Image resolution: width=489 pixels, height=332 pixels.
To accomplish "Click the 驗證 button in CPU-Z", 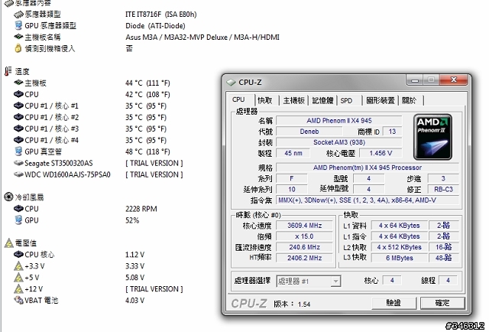I will 394,303.
